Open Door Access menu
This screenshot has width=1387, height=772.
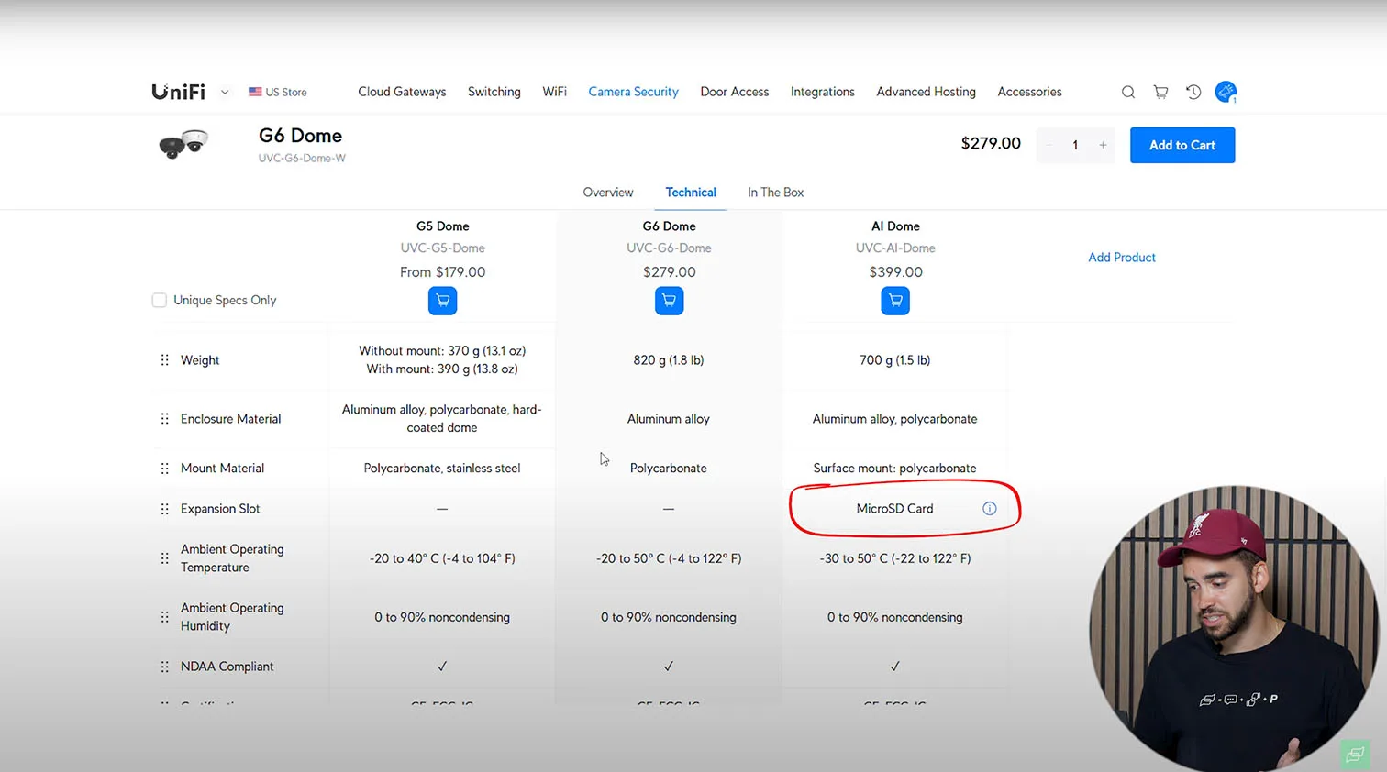pyautogui.click(x=735, y=92)
